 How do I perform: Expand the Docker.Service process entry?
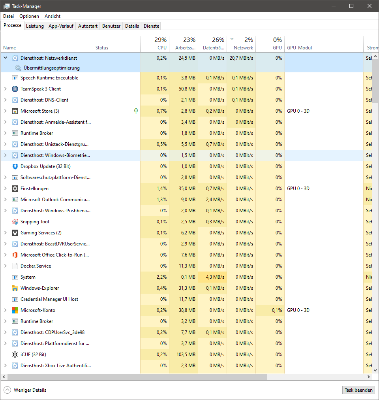(6, 266)
